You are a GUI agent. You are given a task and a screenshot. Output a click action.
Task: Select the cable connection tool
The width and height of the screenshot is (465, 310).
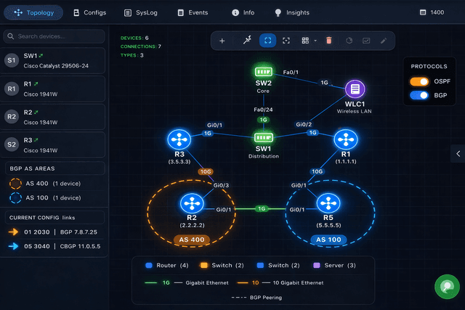point(247,41)
